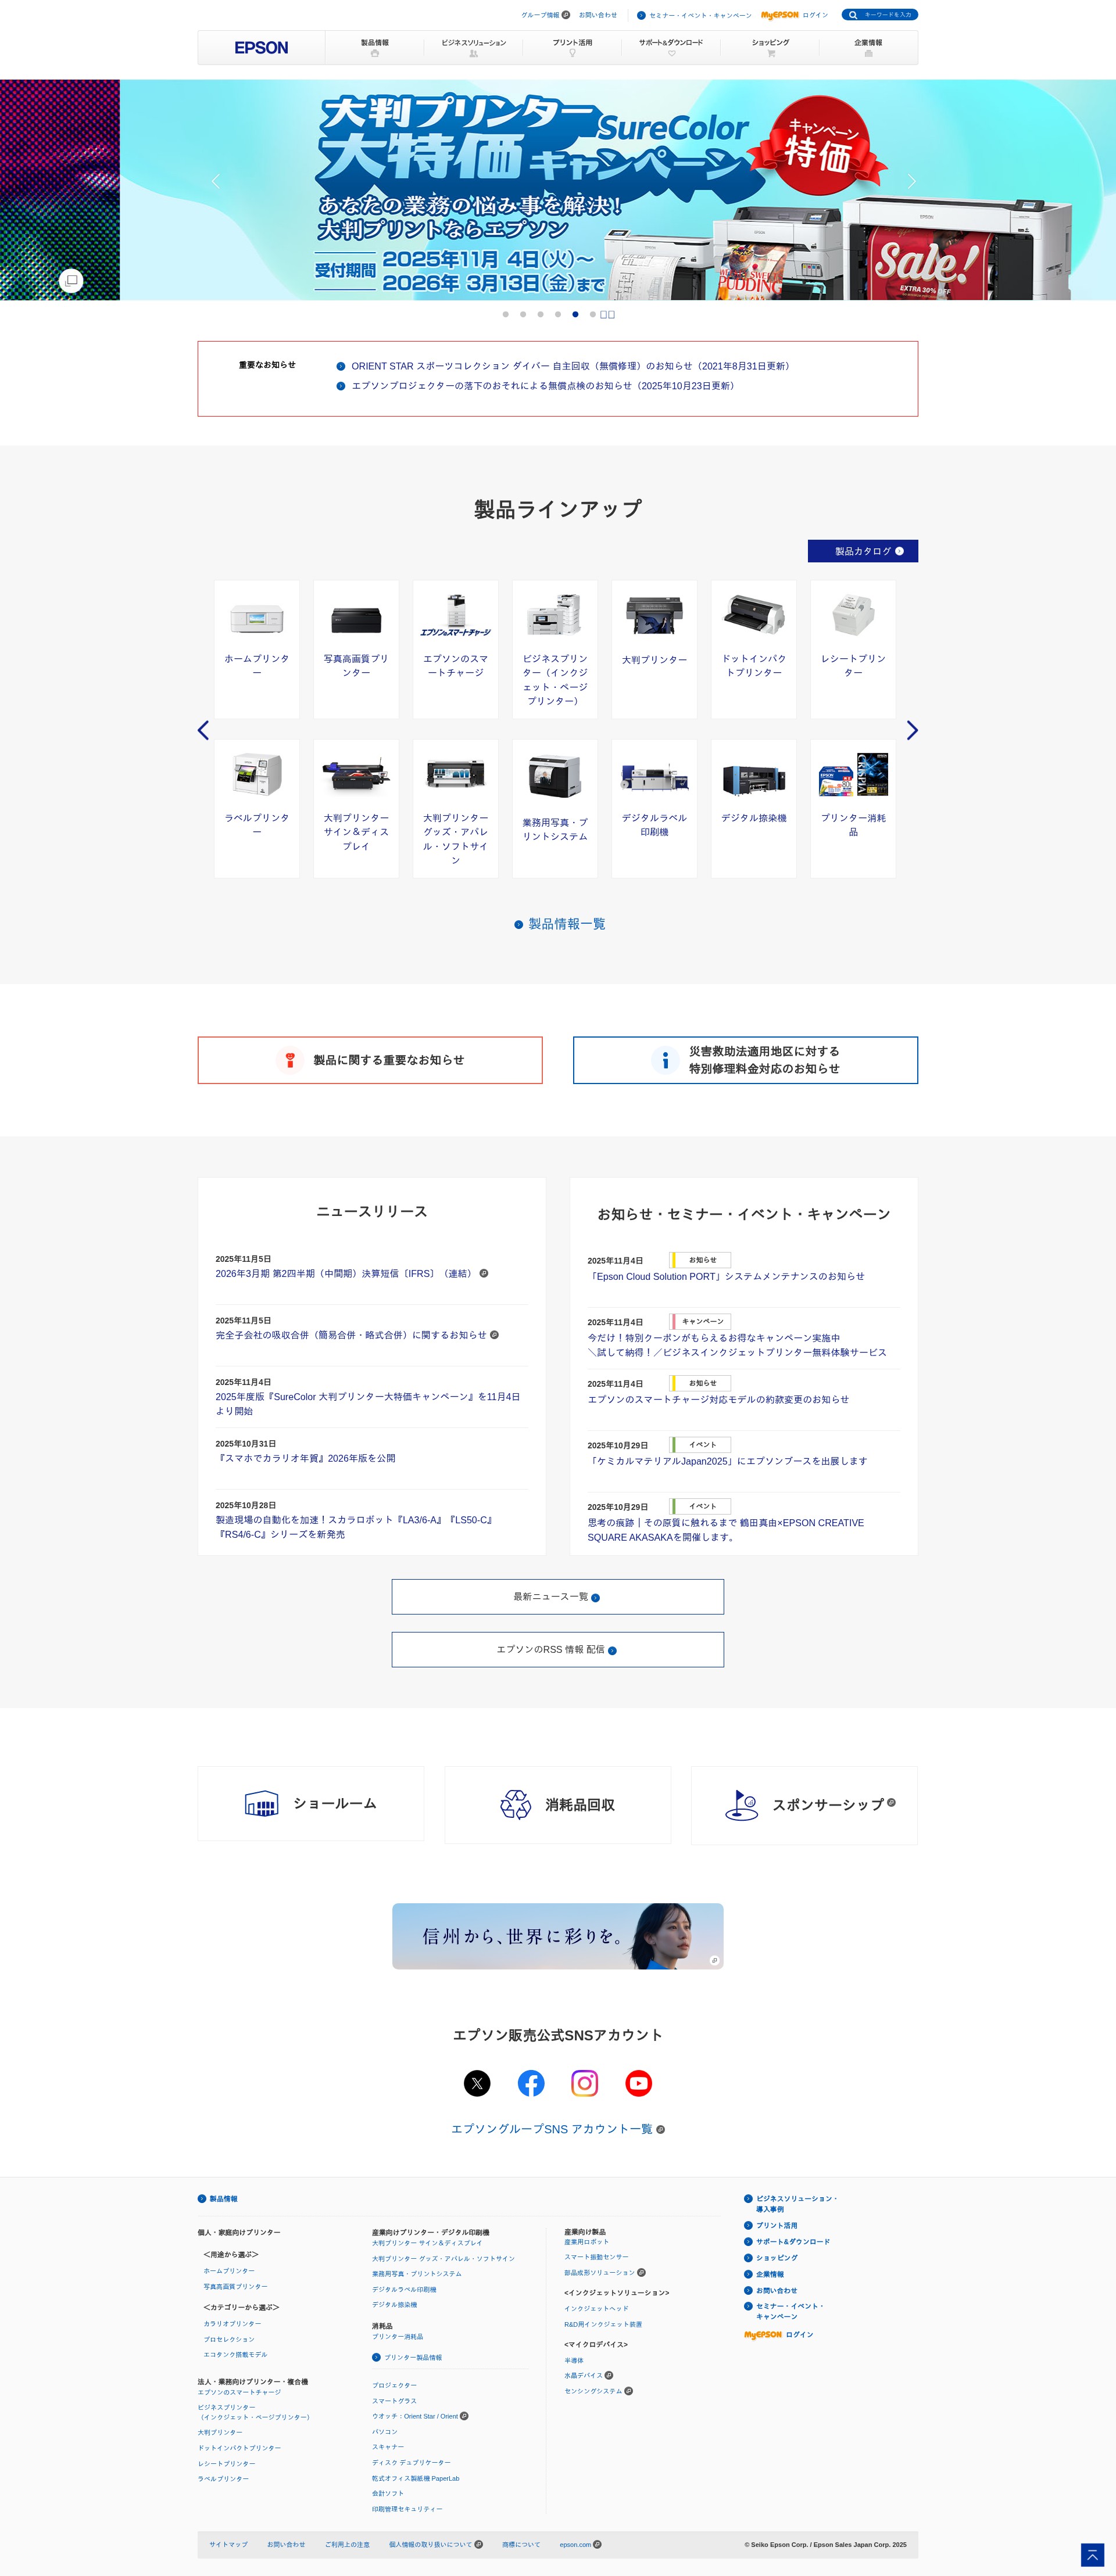The height and width of the screenshot is (2576, 1116).
Task: Open the 企業情報 navigation menu
Action: point(868,48)
